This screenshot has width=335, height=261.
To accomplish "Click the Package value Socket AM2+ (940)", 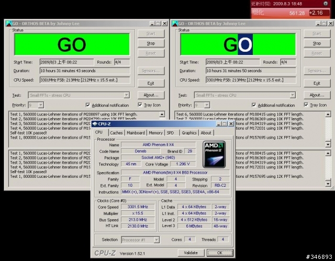I will (158, 157).
